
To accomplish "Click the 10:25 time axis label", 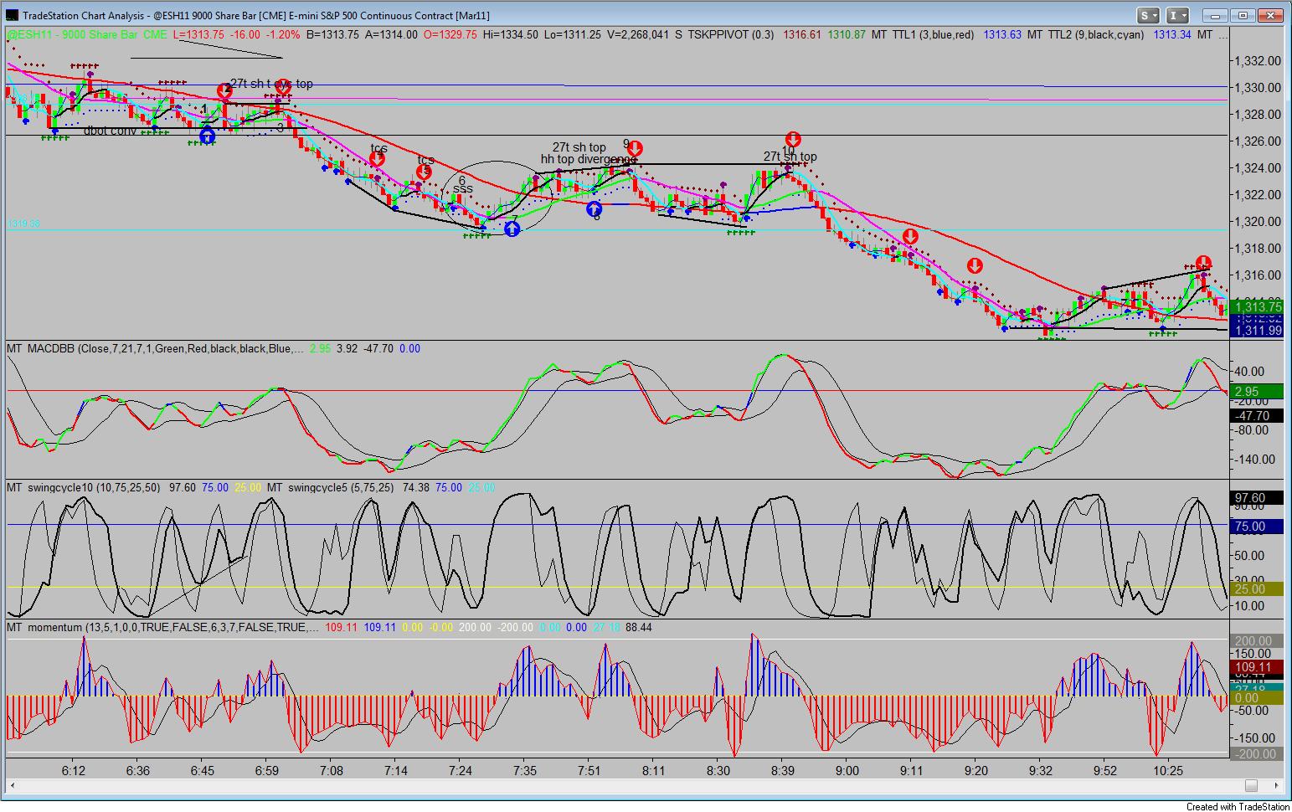I will pyautogui.click(x=1168, y=771).
